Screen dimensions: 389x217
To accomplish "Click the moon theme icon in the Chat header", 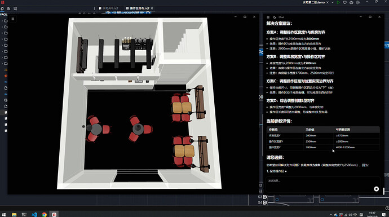I will [275, 17].
